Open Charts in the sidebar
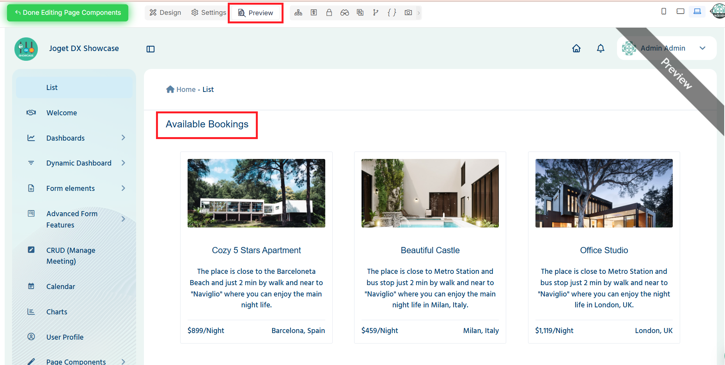725x365 pixels. pyautogui.click(x=57, y=312)
